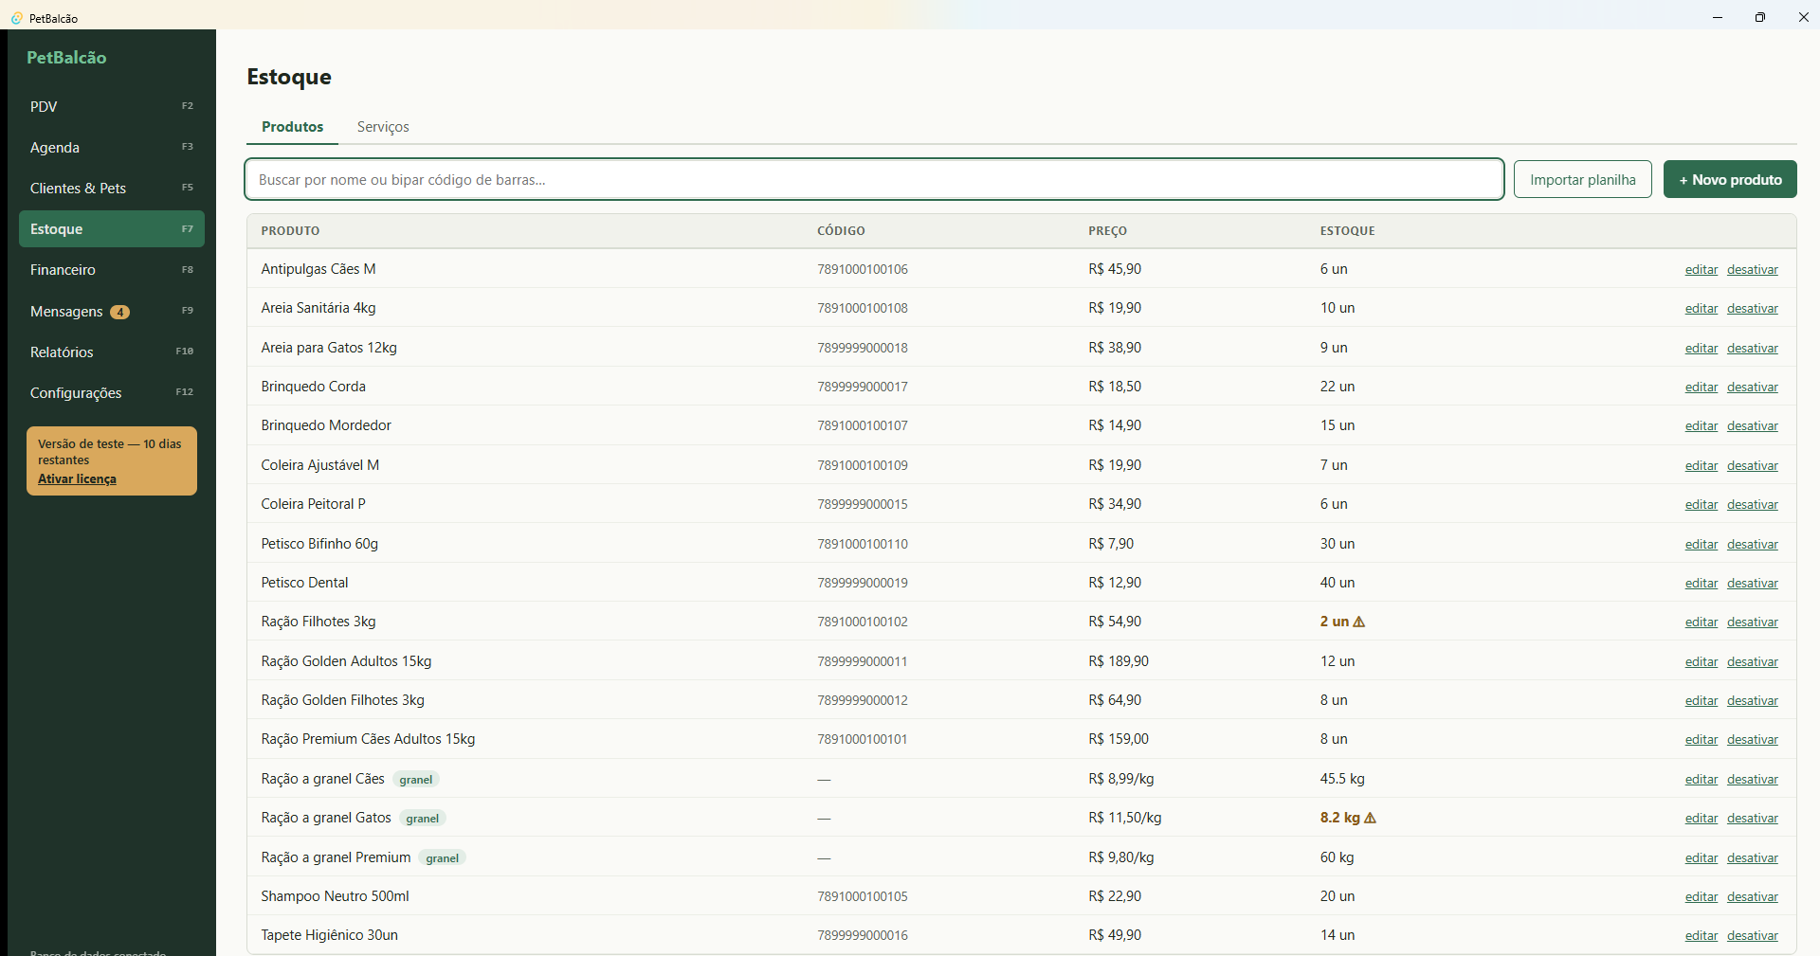The image size is (1820, 956).
Task: Switch to the Serviços tab
Action: tap(383, 127)
